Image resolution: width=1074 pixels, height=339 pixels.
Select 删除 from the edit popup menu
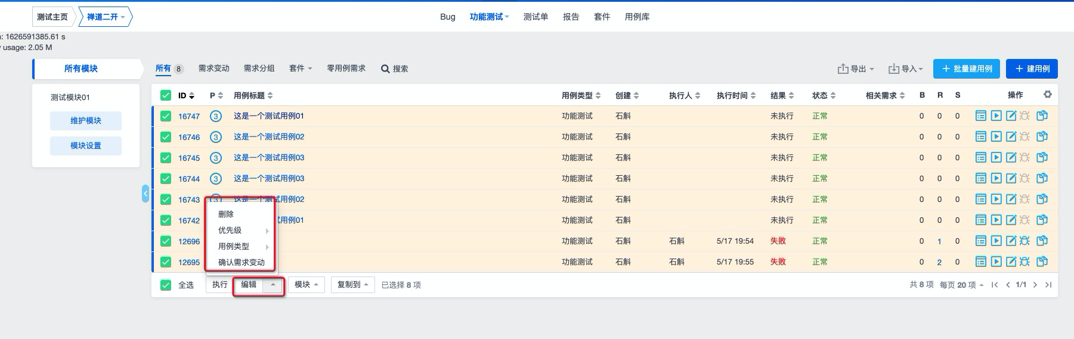[x=226, y=214]
